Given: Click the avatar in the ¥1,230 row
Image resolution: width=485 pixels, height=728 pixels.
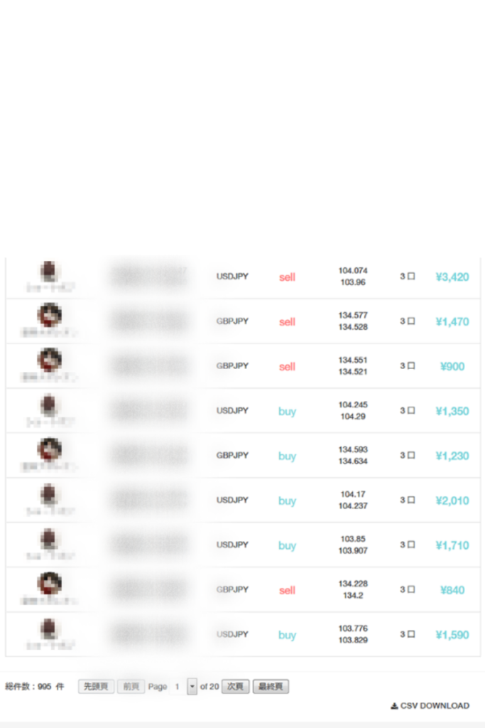Looking at the screenshot, I should click(x=49, y=449).
